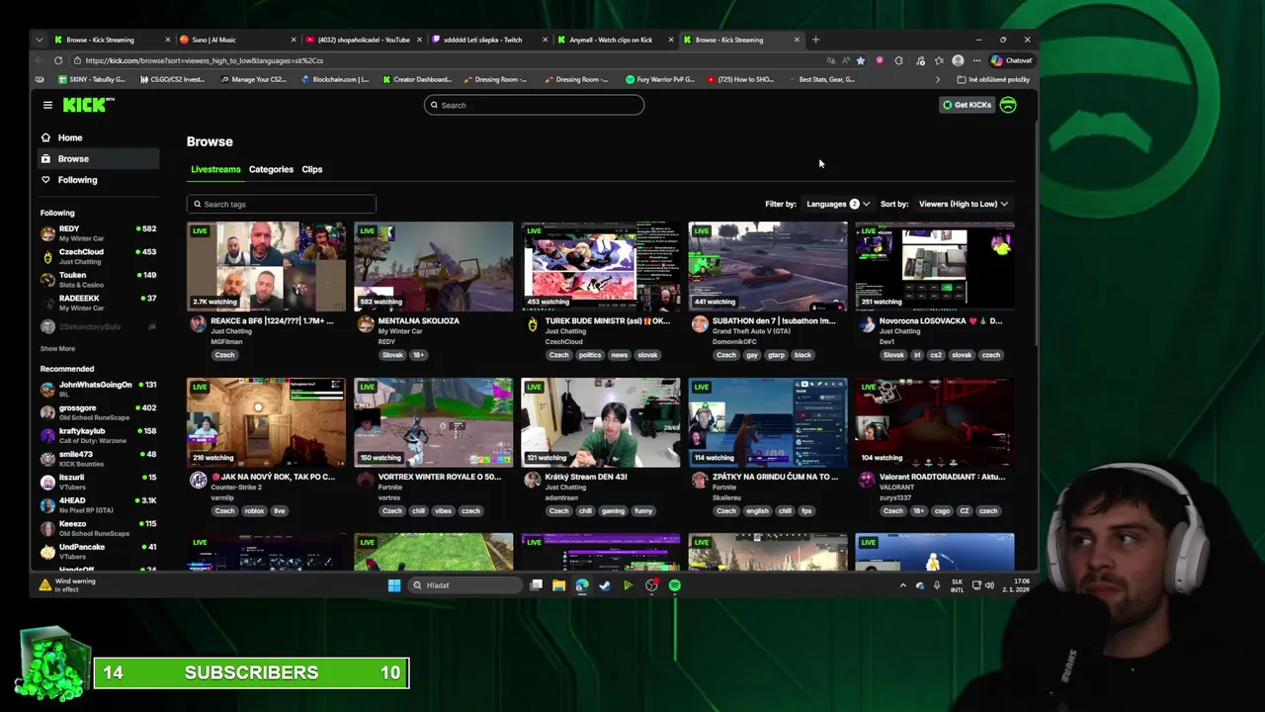The image size is (1265, 712).
Task: Click the politics tag under TUREK stream
Action: click(x=590, y=355)
